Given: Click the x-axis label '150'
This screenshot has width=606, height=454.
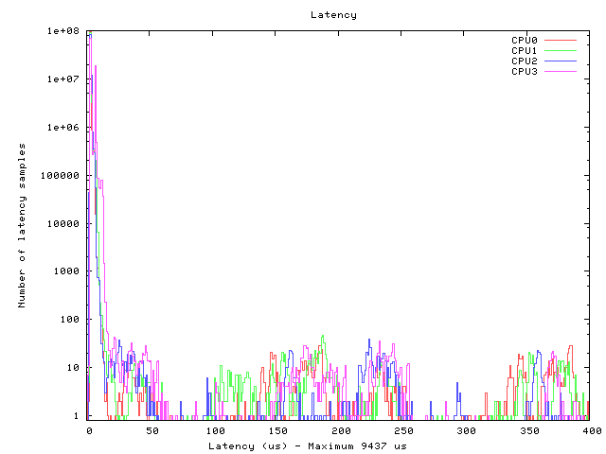Looking at the screenshot, I should point(278,431).
